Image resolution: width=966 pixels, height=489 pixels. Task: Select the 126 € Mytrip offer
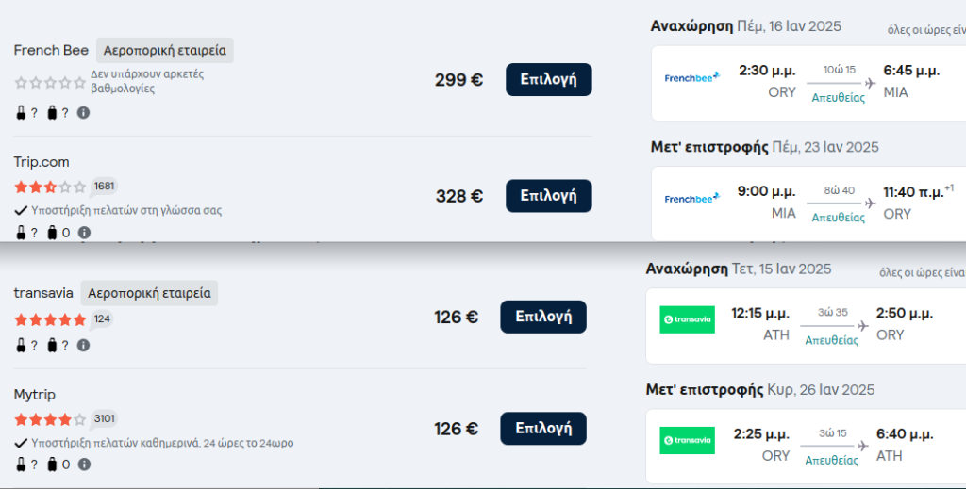[542, 428]
